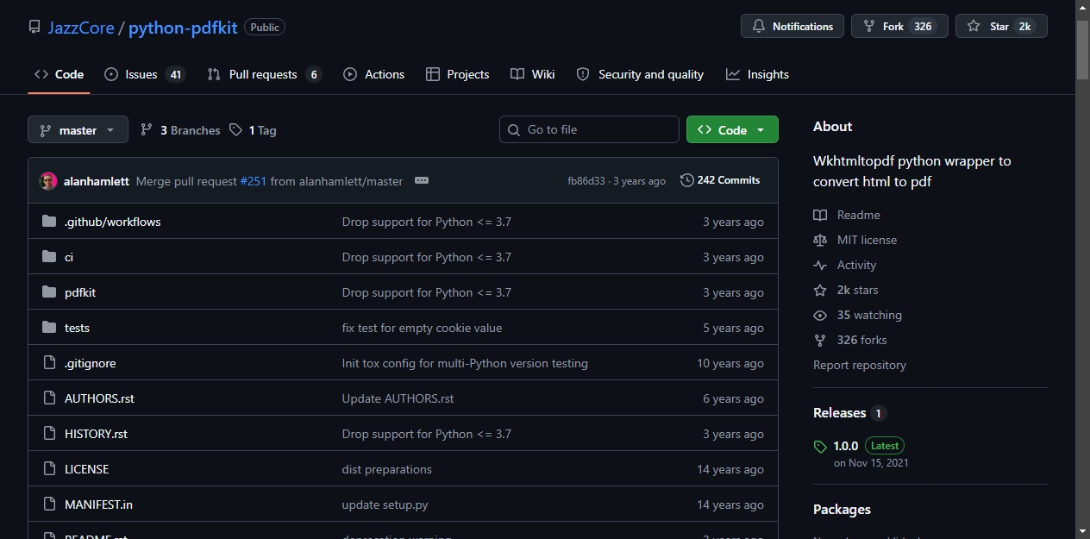View 242 Commits history
The image size is (1090, 539).
[x=720, y=180]
